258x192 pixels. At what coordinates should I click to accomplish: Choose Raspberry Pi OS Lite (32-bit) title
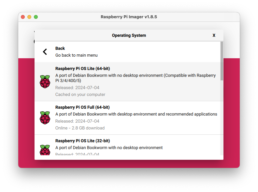[x=82, y=141]
